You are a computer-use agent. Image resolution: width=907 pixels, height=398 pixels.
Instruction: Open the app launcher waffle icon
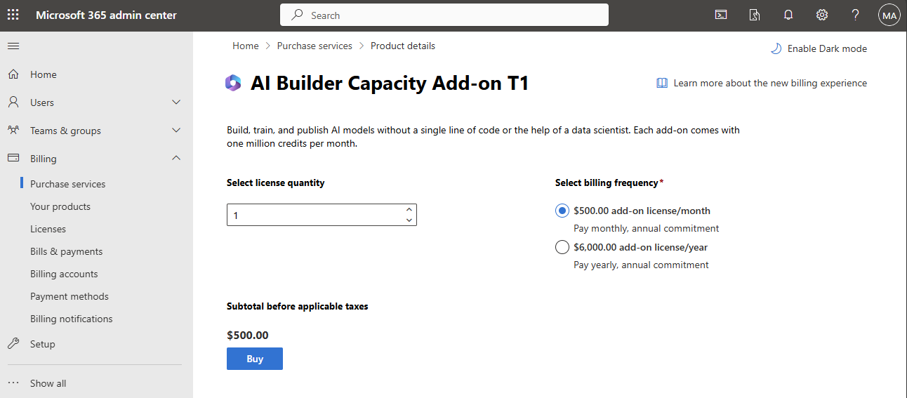click(13, 15)
